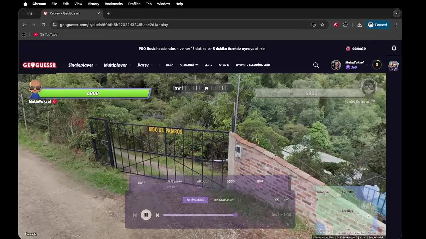Click the 00:06:30 free play timer
The width and height of the screenshot is (426, 239).
(356, 48)
